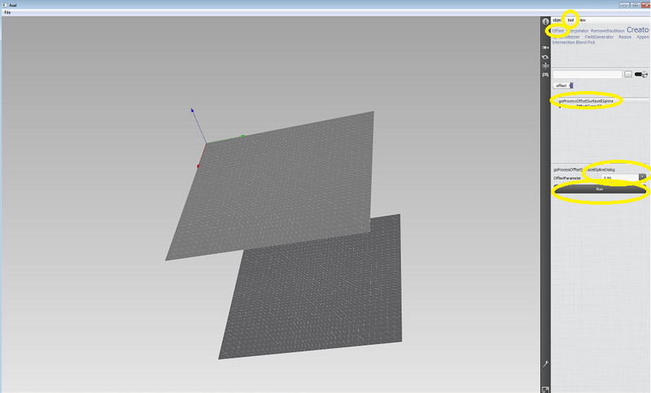Click the small square button by search
Image resolution: width=651 pixels, height=393 pixels.
pos(628,74)
